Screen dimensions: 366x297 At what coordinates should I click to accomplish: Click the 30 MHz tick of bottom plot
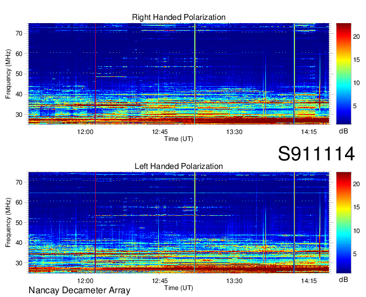tap(19, 264)
